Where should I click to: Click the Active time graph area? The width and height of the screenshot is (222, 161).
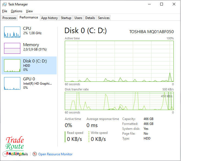pos(119,61)
